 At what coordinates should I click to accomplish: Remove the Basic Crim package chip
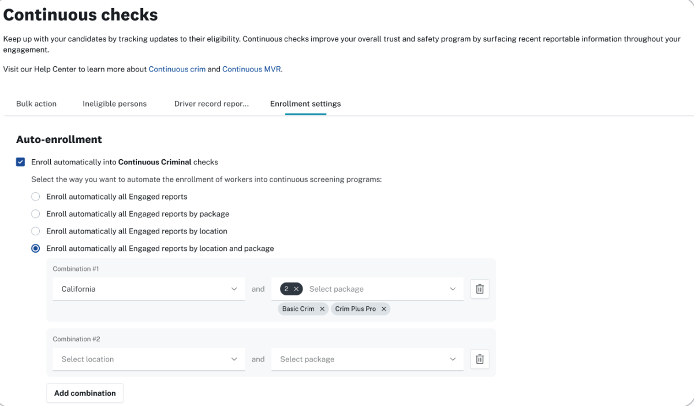pos(322,309)
